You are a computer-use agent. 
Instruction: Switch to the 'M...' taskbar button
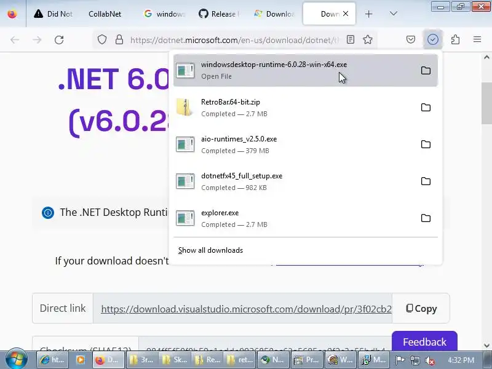click(x=374, y=360)
